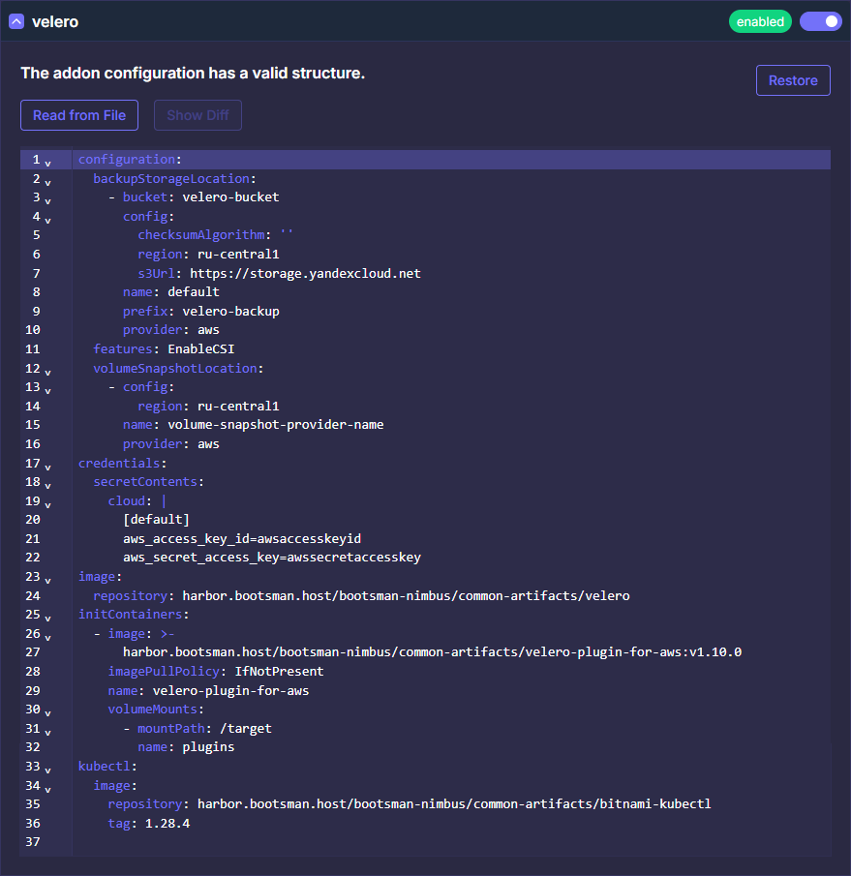The height and width of the screenshot is (876, 851).
Task: Collapse backupStorageLocation fold arrow on line 2
Action: [x=48, y=181]
